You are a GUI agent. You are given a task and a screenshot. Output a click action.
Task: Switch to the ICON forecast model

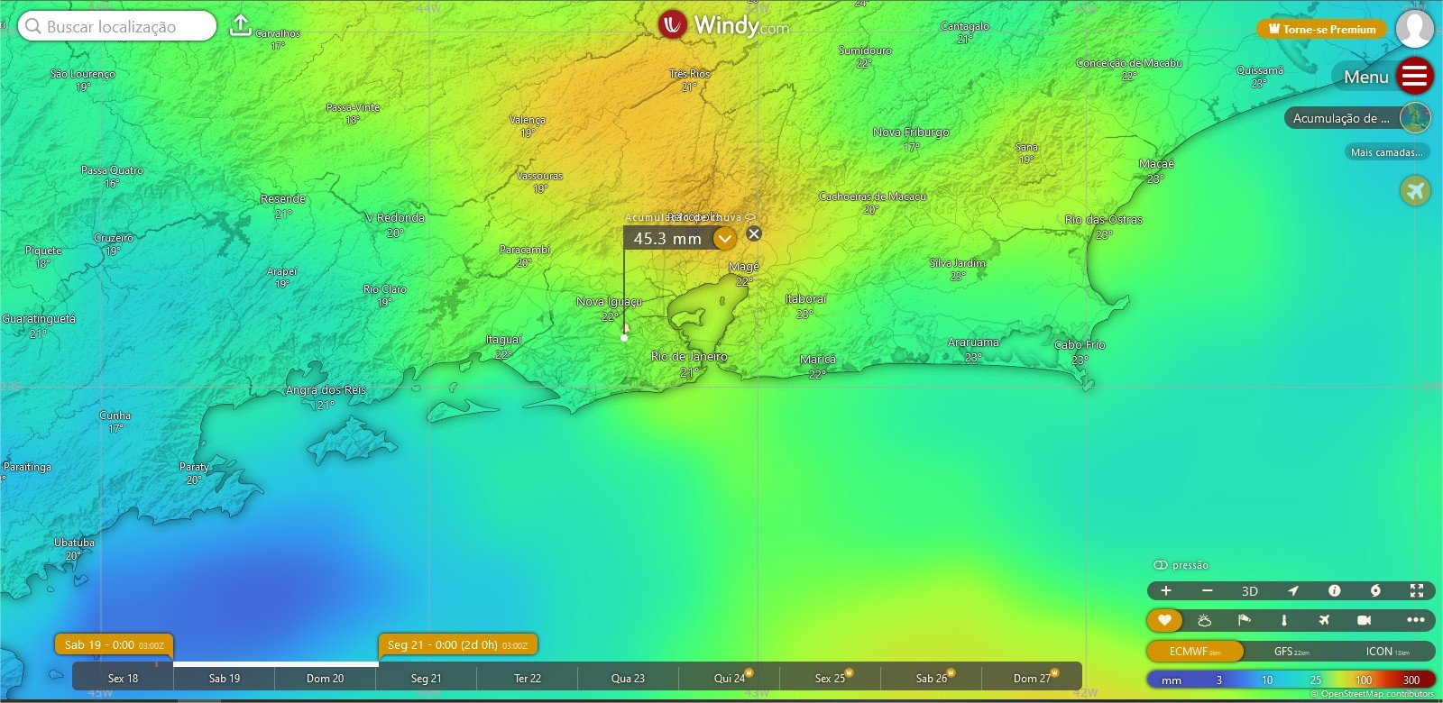point(1387,651)
